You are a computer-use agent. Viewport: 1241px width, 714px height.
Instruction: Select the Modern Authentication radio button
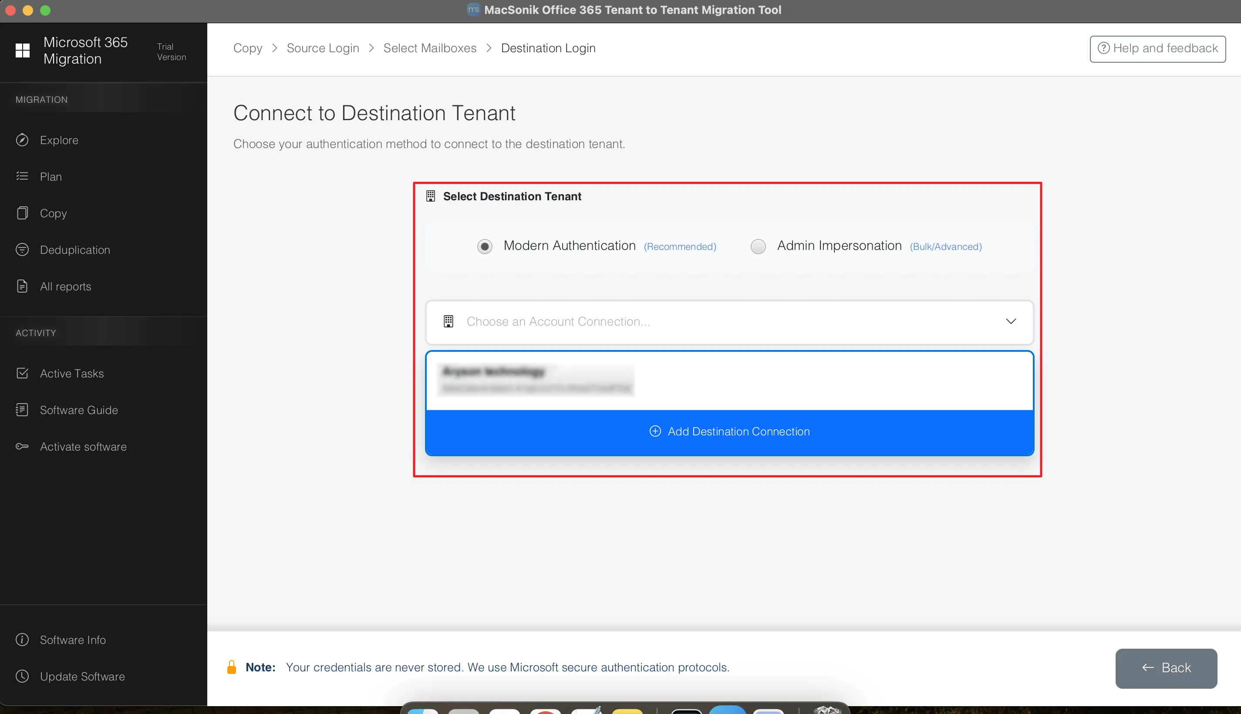[x=485, y=246]
